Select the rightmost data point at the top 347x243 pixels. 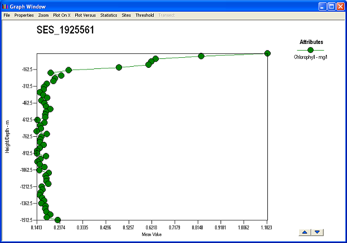coord(268,53)
